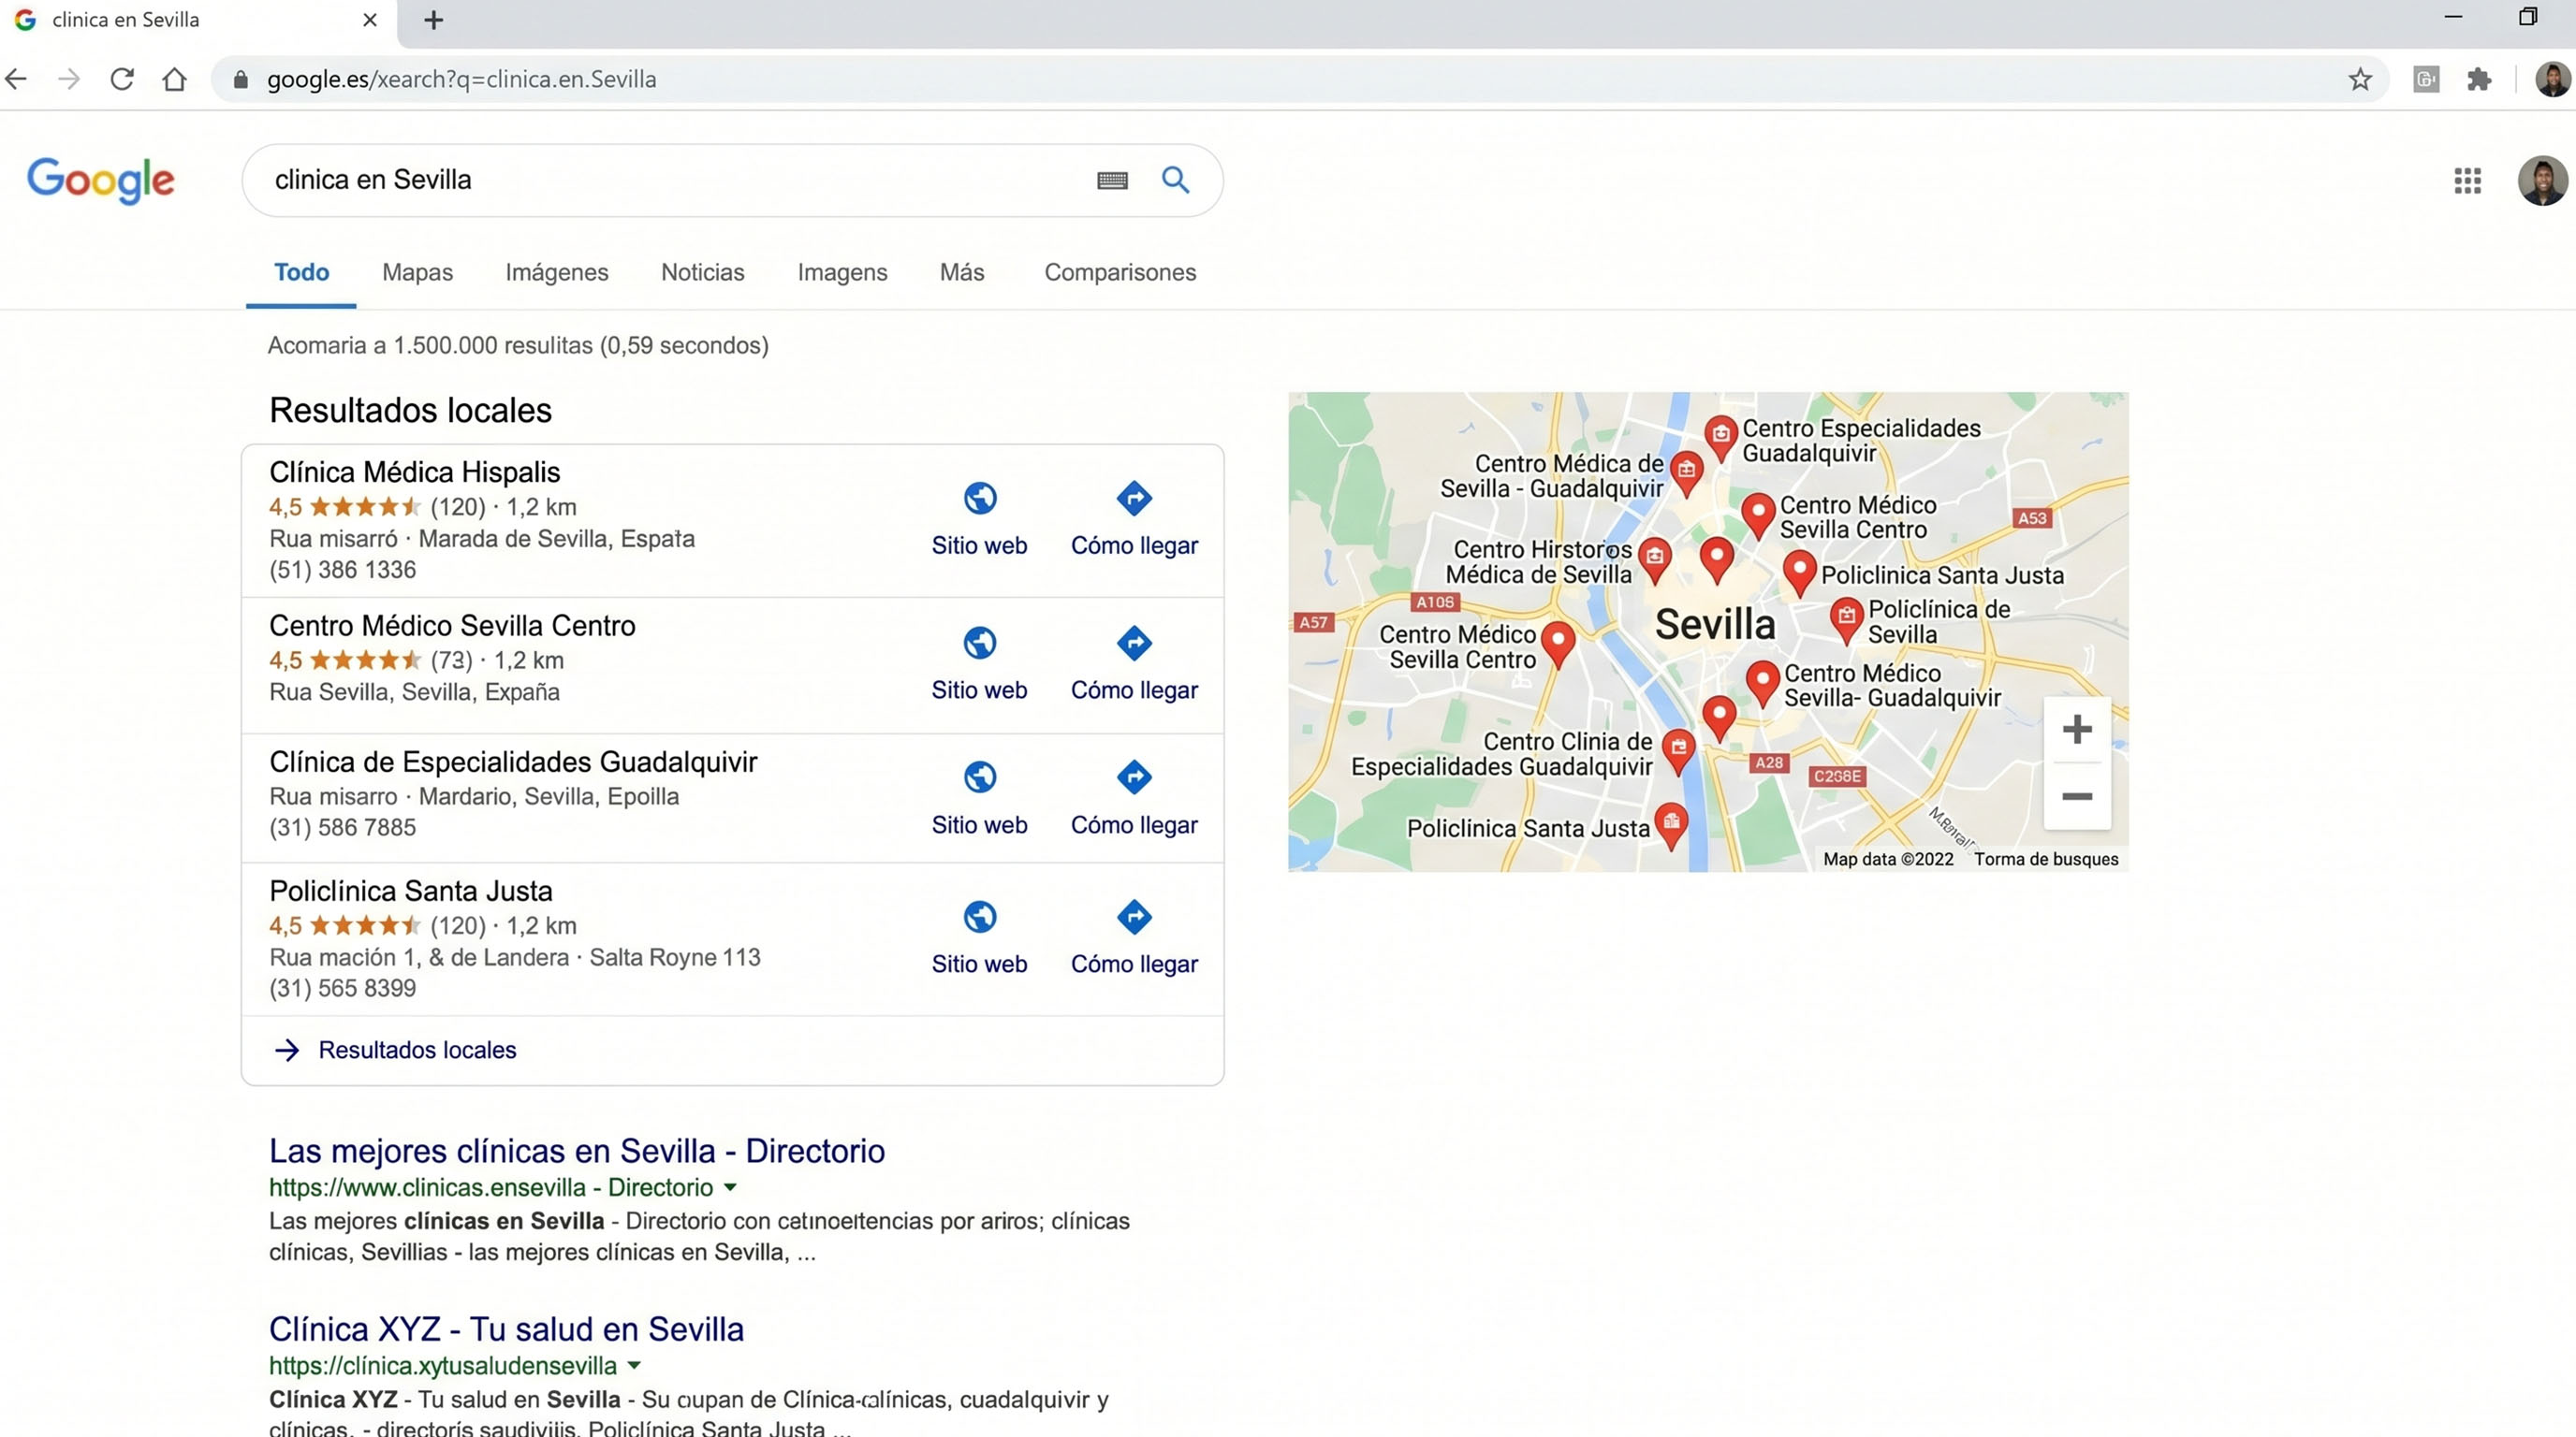Get directions to Policlínica Santa Justa listing

[x=1134, y=938]
